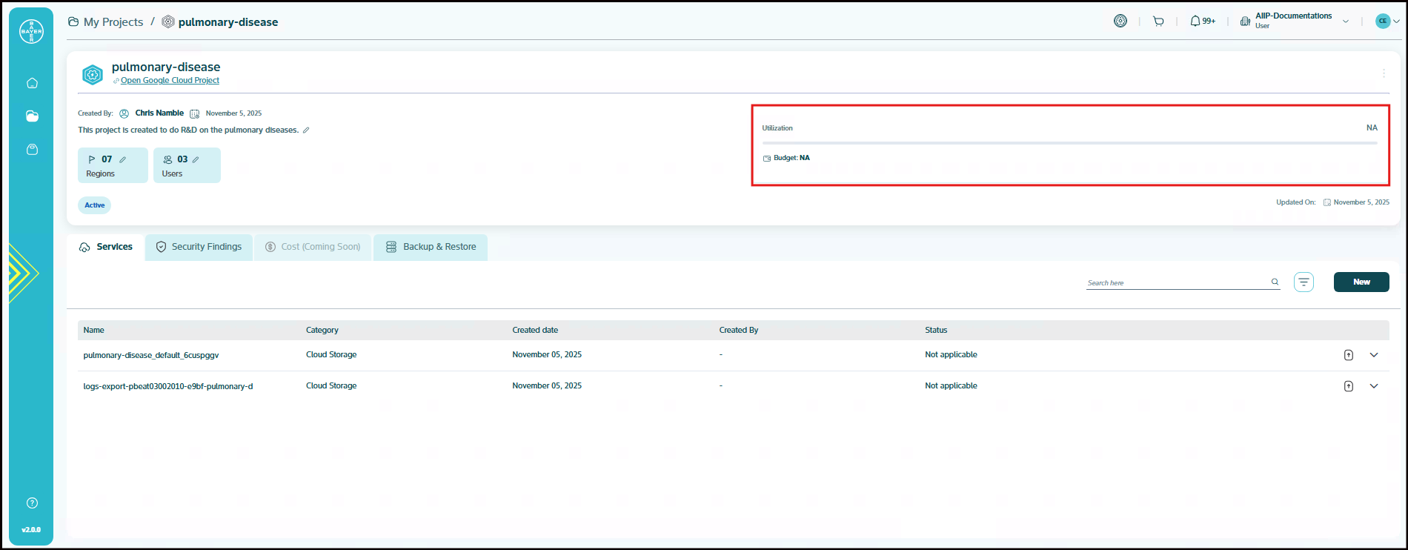Expand the logs-export-pbeat03002010 row chevron
Viewport: 1408px width, 550px height.
pos(1374,386)
